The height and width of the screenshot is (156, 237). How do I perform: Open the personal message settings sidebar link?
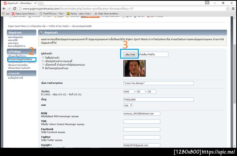pyautogui.click(x=19, y=68)
